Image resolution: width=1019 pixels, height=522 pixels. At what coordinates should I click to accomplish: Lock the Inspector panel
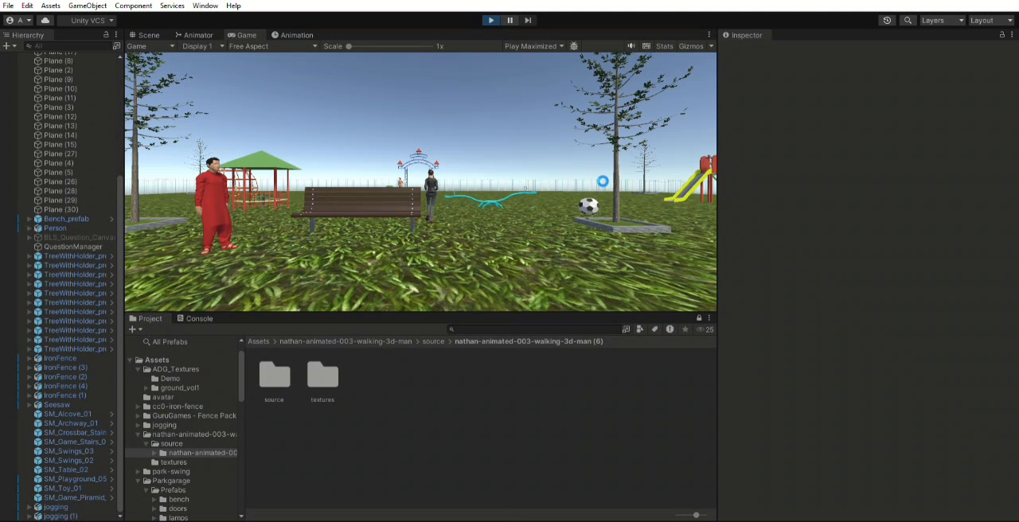click(x=1001, y=35)
